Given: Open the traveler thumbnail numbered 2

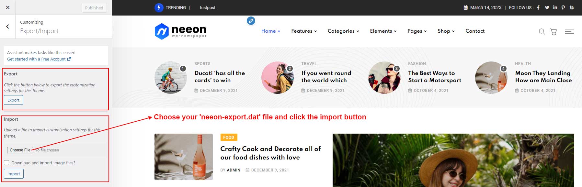Looking at the screenshot, I should tap(278, 78).
